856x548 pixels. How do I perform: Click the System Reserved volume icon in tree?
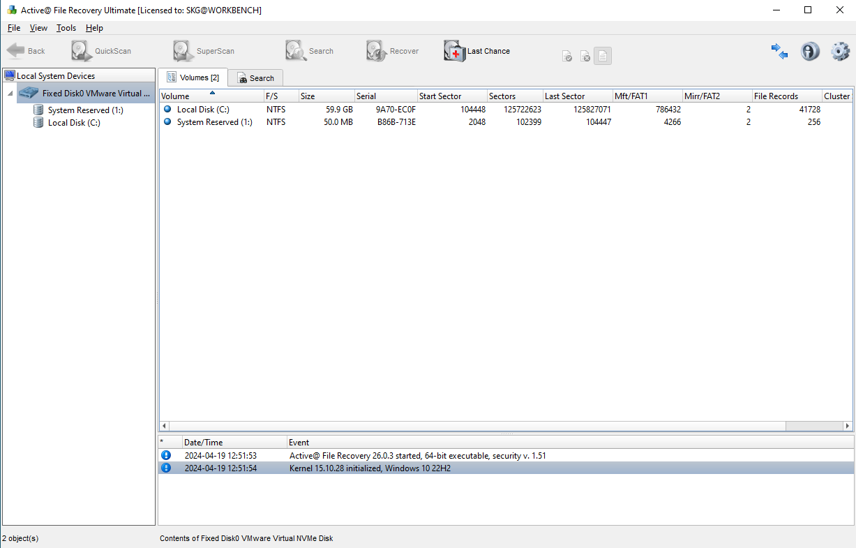pyautogui.click(x=38, y=110)
